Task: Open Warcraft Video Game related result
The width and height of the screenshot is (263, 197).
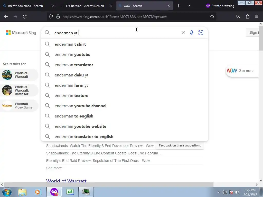Action: point(19,105)
